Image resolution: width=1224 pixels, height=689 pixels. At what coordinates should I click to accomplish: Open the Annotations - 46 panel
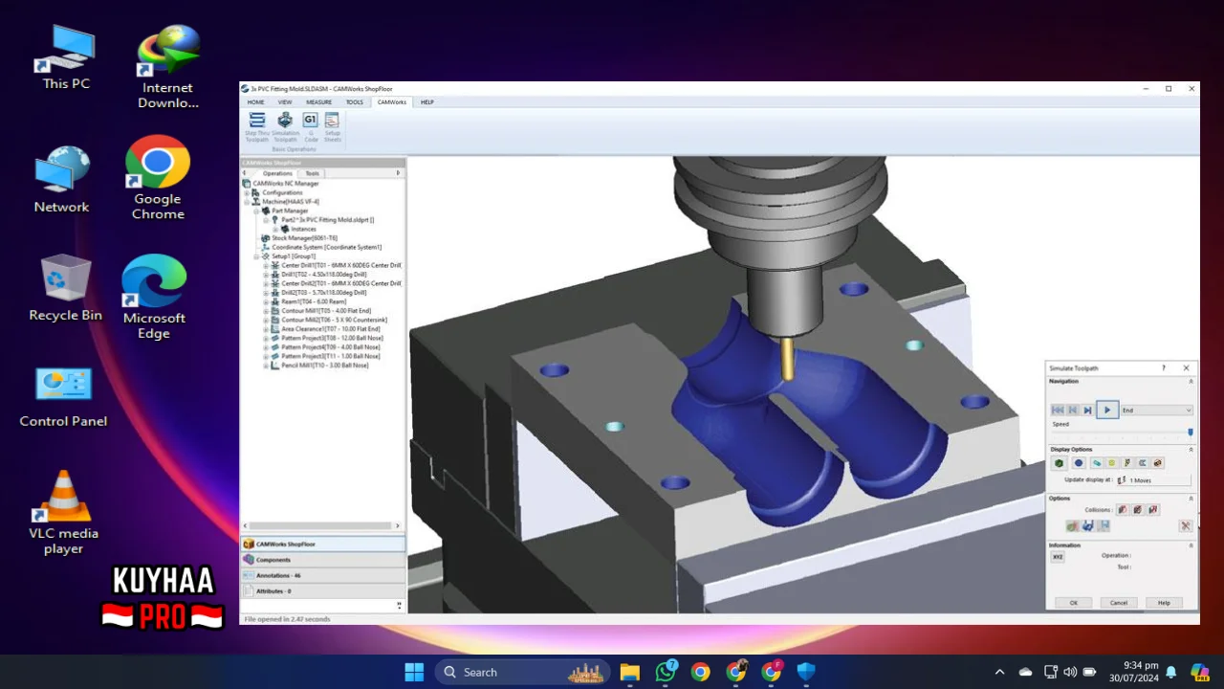coord(322,576)
